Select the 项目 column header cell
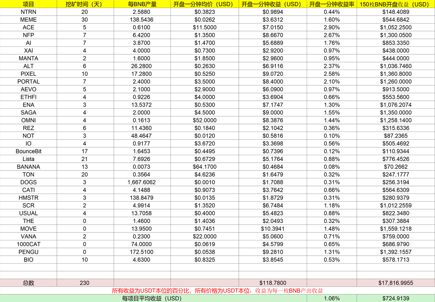This screenshot has width=435, height=302. (28, 4)
